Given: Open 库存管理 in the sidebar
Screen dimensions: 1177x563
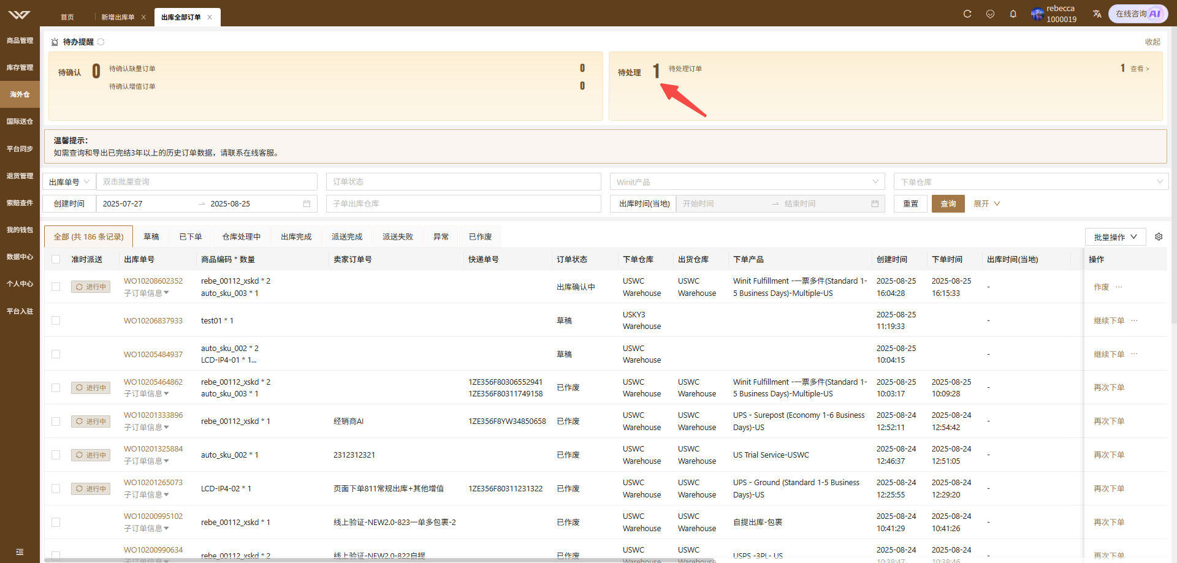Looking at the screenshot, I should tap(20, 68).
